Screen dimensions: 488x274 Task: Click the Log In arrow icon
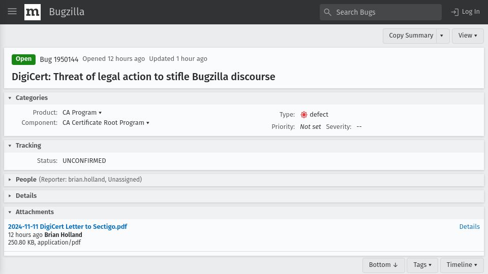pos(454,12)
